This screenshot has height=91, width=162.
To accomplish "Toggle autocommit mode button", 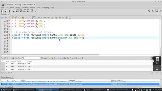I will pos(34,17).
